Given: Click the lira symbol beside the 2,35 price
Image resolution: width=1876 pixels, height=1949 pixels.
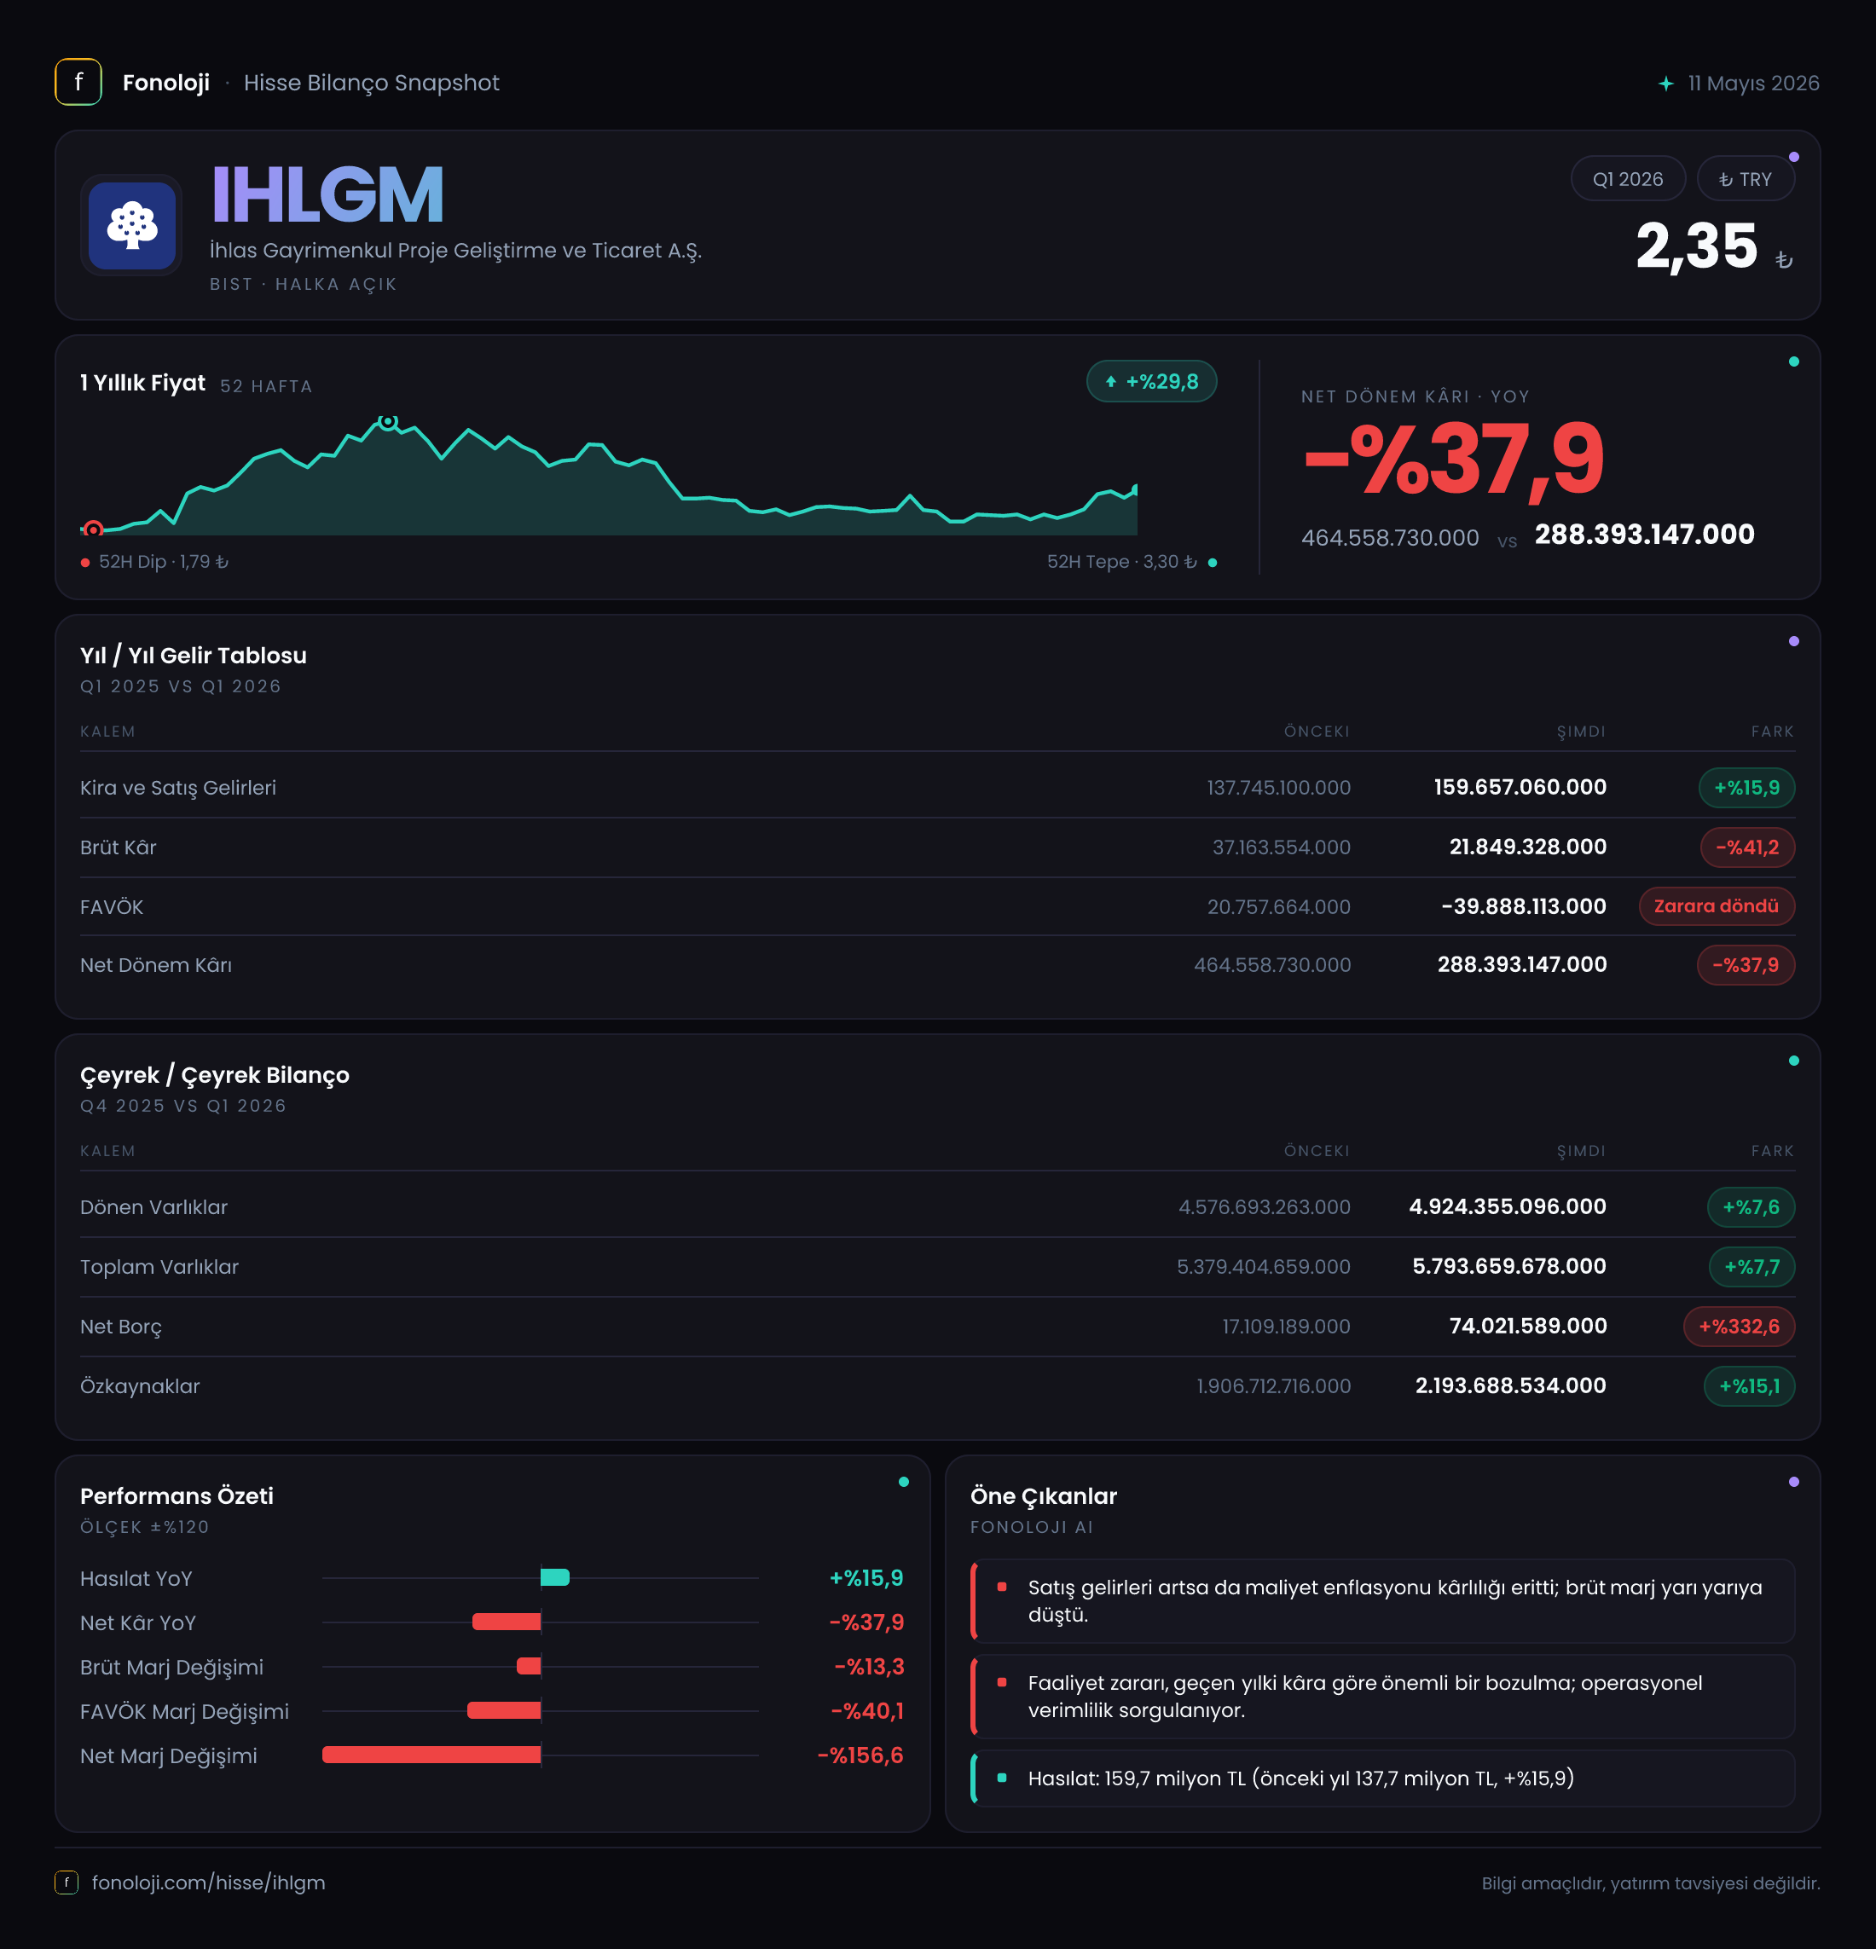Looking at the screenshot, I should tap(1785, 261).
